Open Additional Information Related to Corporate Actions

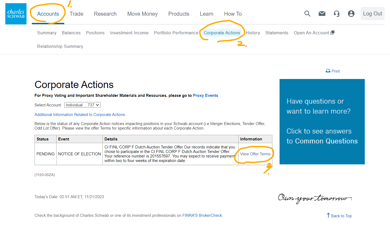tap(80, 115)
